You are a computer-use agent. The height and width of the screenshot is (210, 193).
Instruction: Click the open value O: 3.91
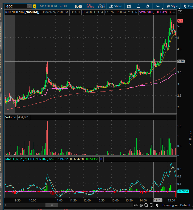[75, 12]
